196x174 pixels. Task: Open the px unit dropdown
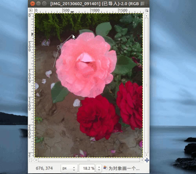point(69,168)
